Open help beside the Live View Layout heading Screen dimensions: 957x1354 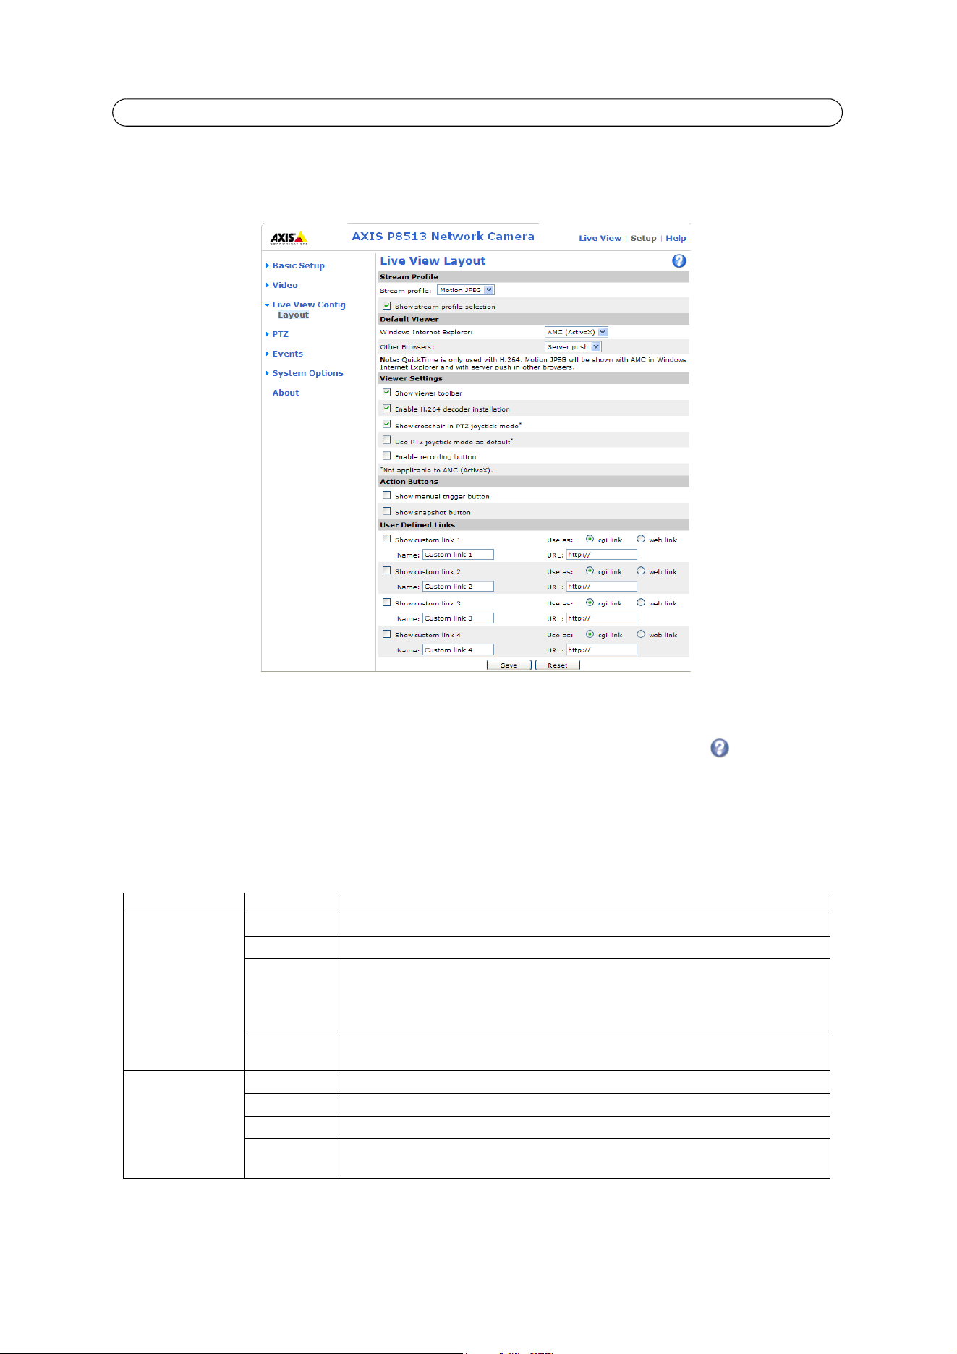pos(679,261)
